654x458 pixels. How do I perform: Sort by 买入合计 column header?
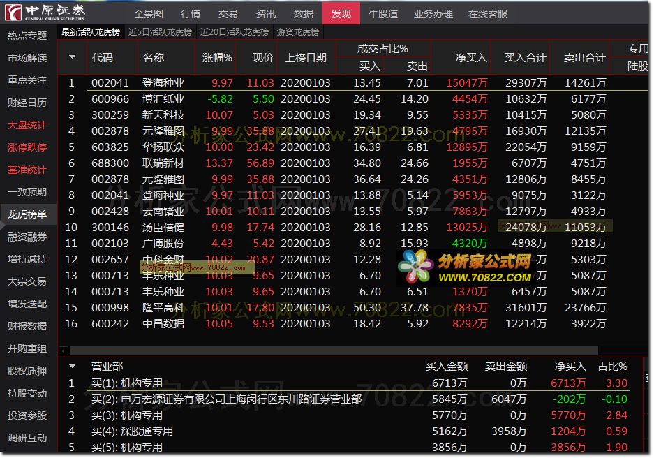[526, 57]
